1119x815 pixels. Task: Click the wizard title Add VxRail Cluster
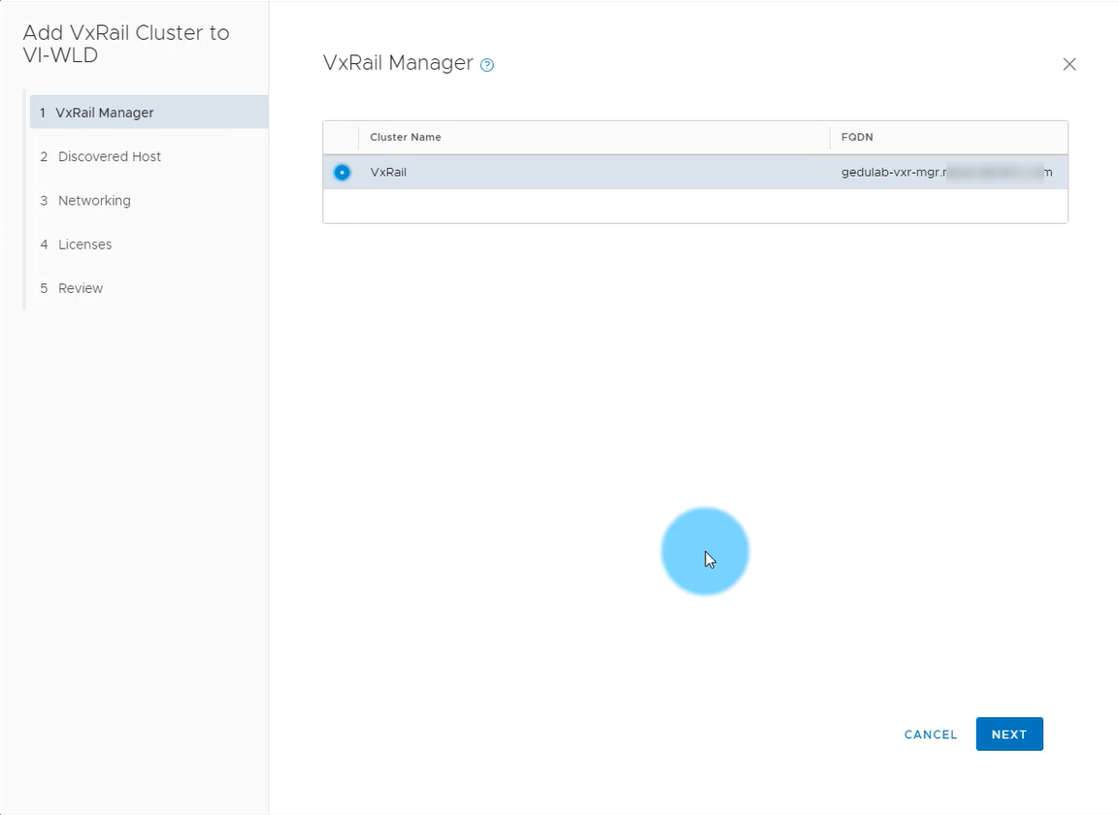[x=126, y=44]
